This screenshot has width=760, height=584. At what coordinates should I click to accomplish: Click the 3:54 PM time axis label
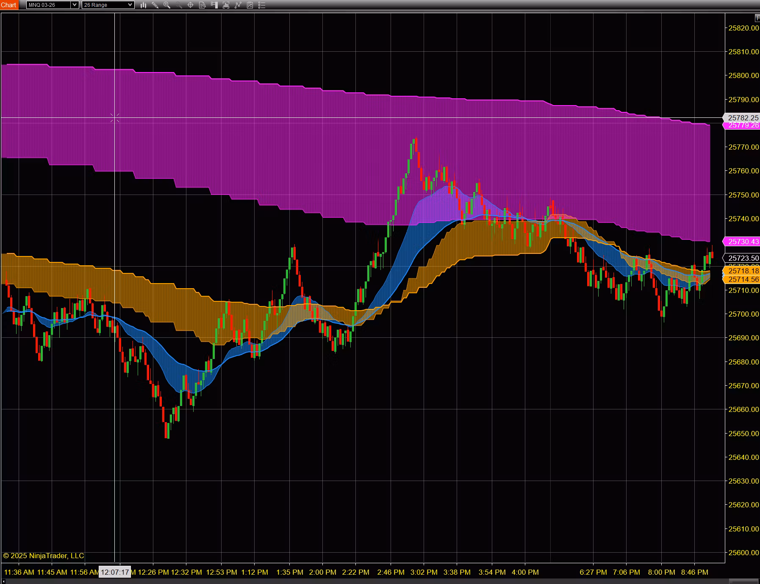tap(492, 572)
